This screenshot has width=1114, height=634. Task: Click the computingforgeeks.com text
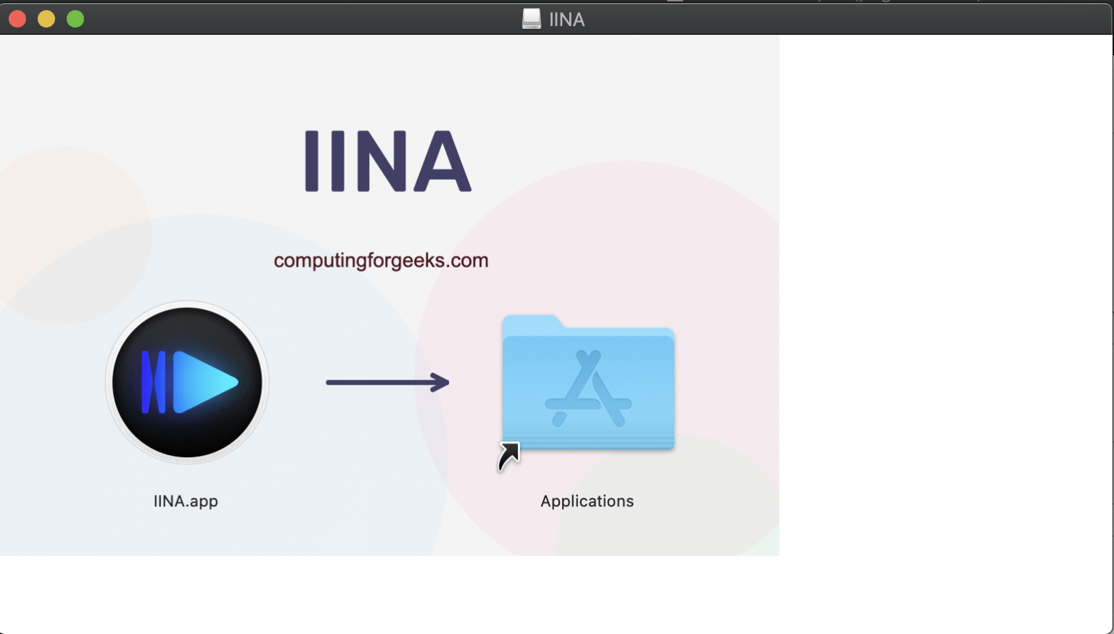(x=380, y=260)
